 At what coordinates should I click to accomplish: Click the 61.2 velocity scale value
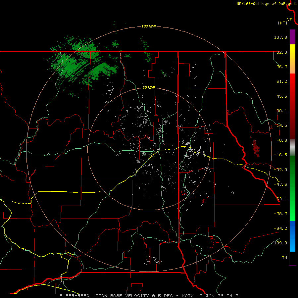pos(282,81)
